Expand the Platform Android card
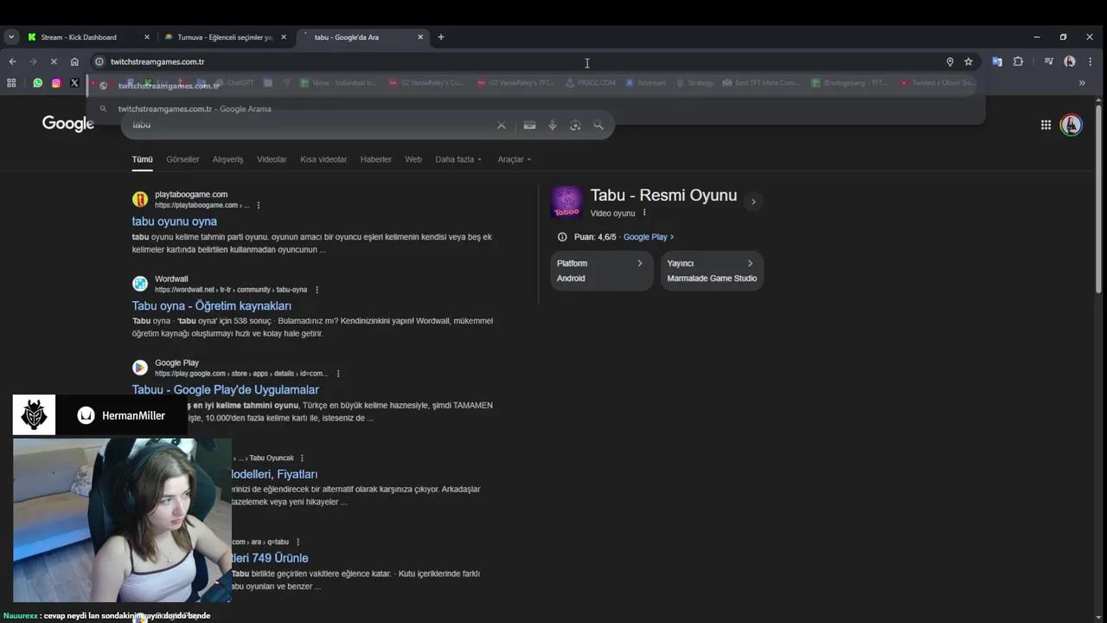This screenshot has width=1107, height=623. click(x=602, y=271)
